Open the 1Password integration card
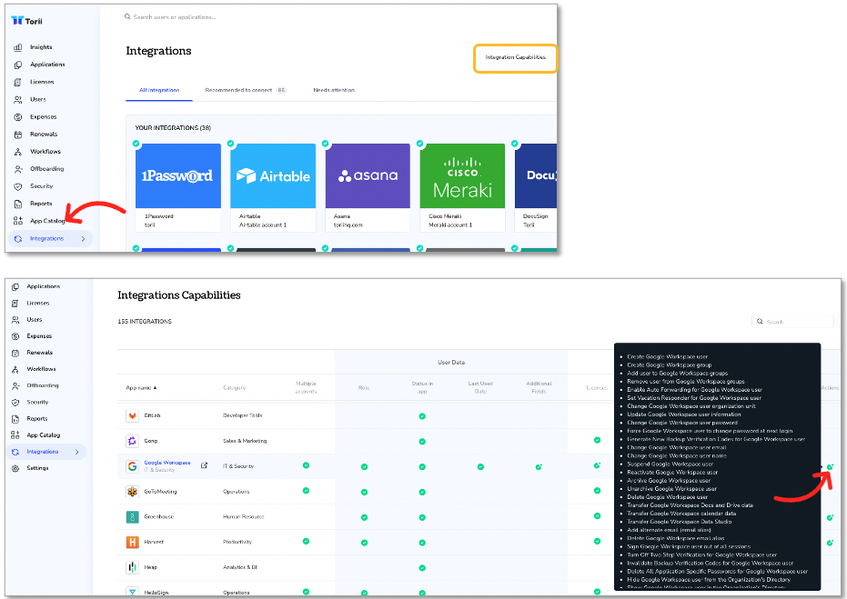 [x=178, y=187]
